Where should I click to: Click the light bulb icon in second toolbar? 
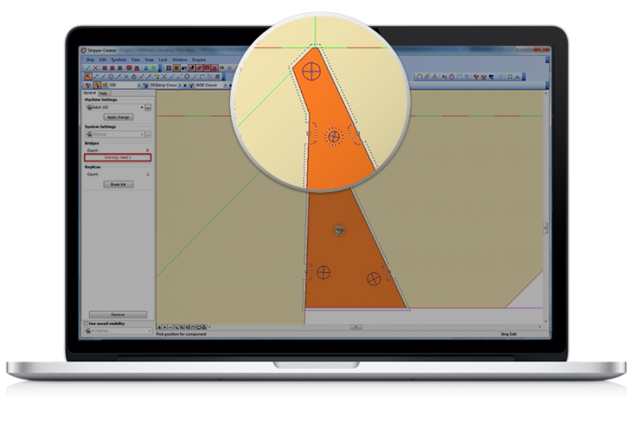(157, 77)
